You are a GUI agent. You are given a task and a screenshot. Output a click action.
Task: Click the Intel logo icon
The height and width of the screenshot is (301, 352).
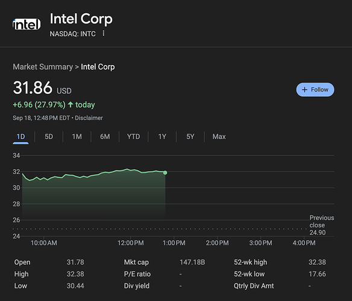(27, 25)
